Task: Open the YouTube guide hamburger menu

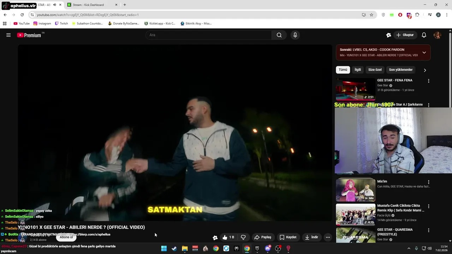Action: (8, 35)
